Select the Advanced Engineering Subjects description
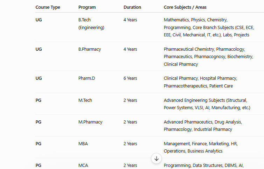This screenshot has width=264, height=169. 207,104
